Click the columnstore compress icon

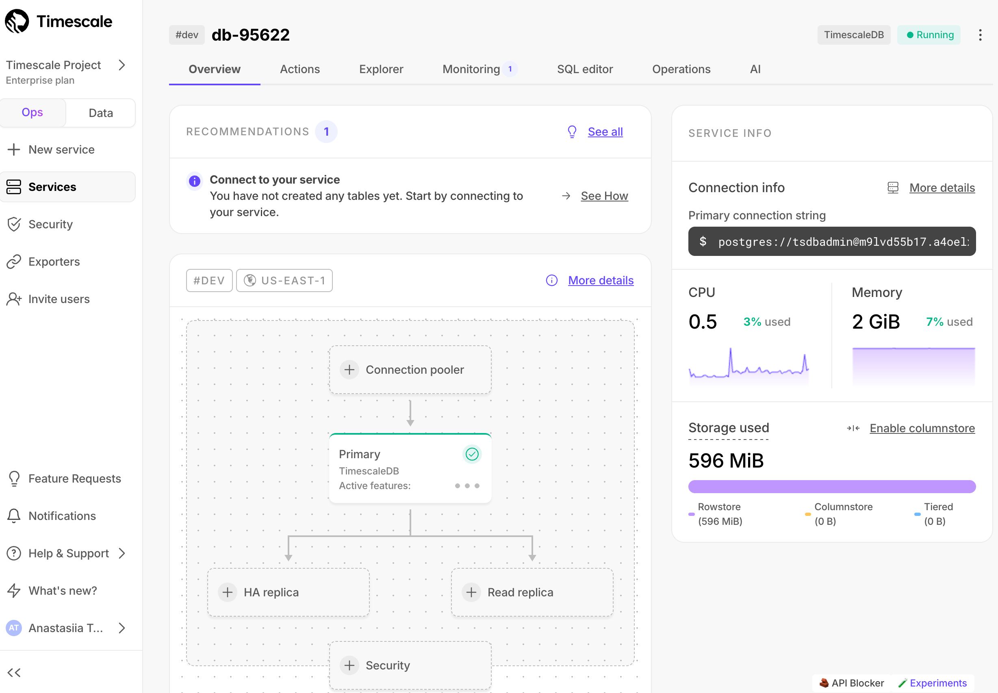pos(853,428)
